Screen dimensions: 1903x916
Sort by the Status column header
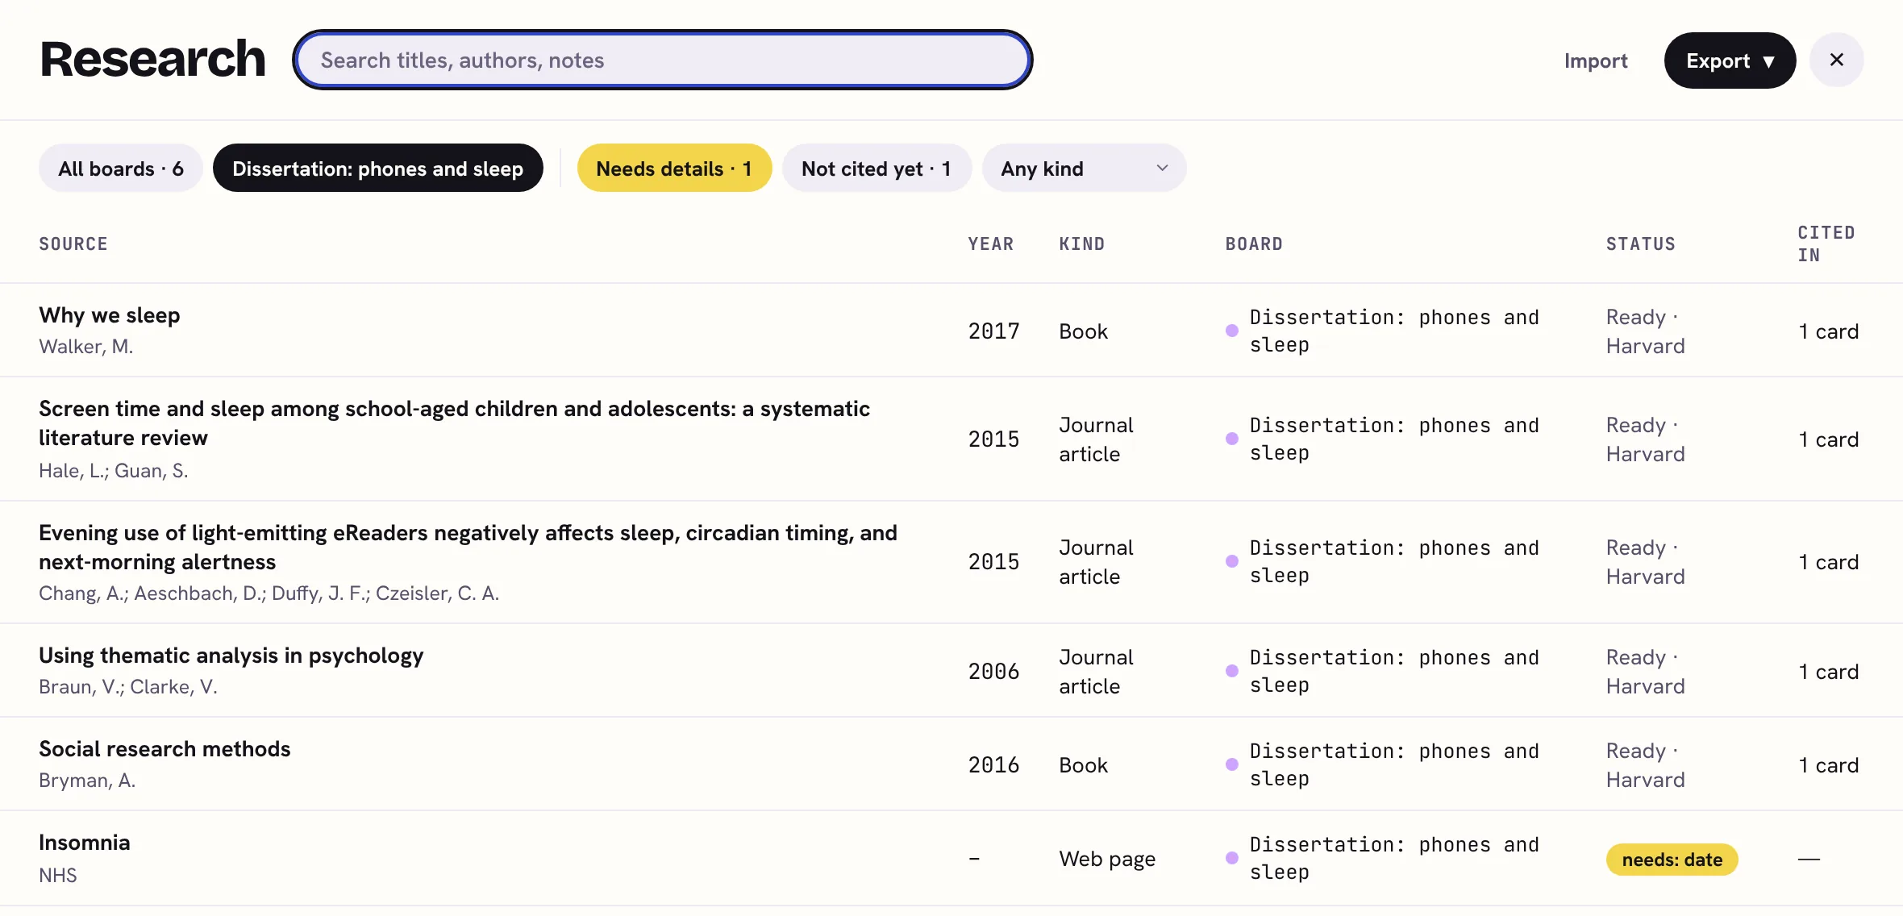coord(1640,244)
